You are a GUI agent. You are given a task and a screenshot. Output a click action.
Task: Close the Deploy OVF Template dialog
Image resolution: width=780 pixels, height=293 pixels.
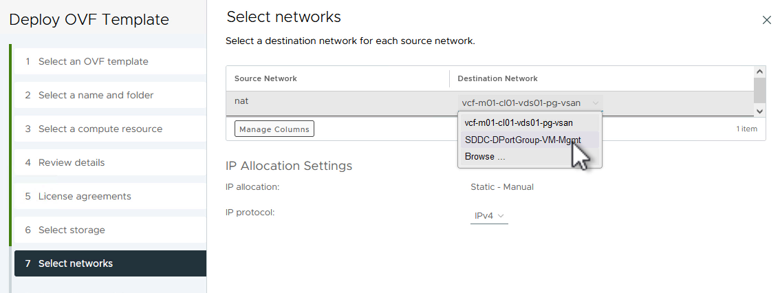(x=767, y=21)
